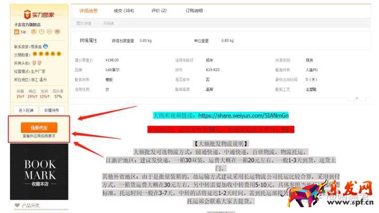Open the 详细信息 tab
Screen dimensions: 379x213
[89, 10]
